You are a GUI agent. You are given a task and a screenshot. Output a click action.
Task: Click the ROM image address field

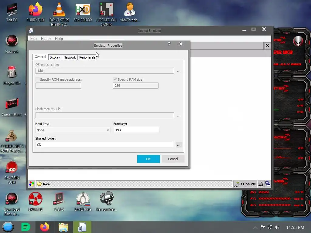click(x=58, y=86)
